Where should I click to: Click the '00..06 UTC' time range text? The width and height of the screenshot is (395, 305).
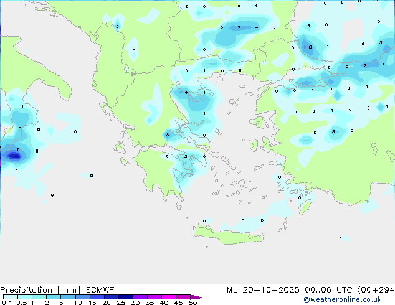pos(328,290)
